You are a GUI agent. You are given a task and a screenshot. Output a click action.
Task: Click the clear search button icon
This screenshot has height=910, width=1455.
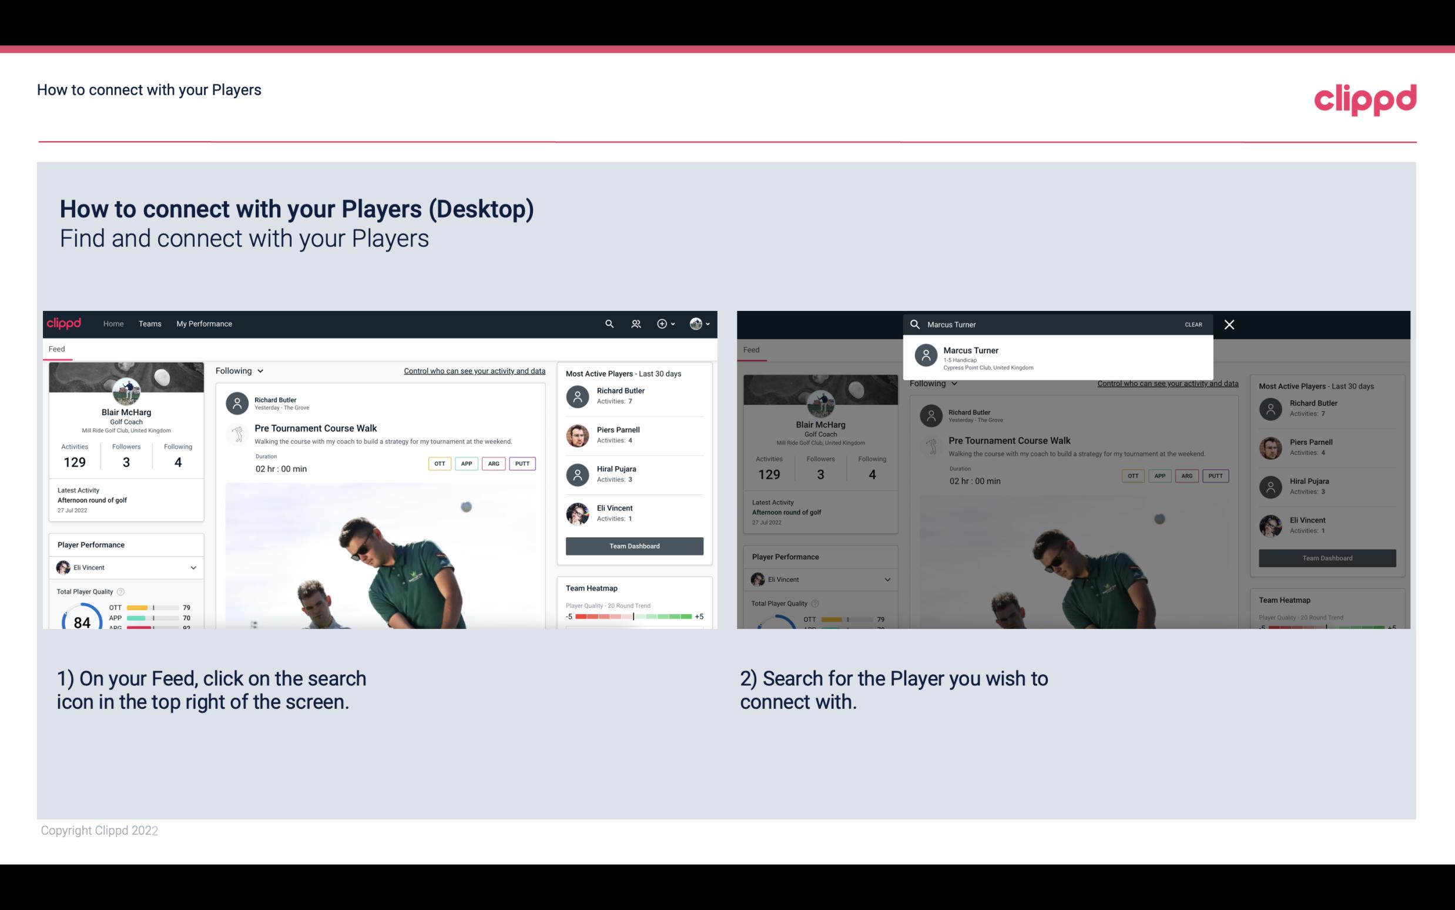[1193, 324]
